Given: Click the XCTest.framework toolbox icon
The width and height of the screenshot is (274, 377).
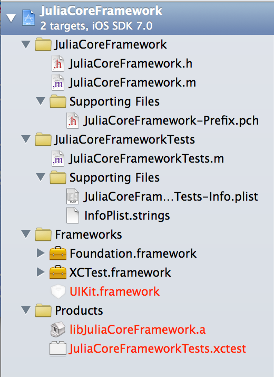Looking at the screenshot, I should [x=58, y=272].
